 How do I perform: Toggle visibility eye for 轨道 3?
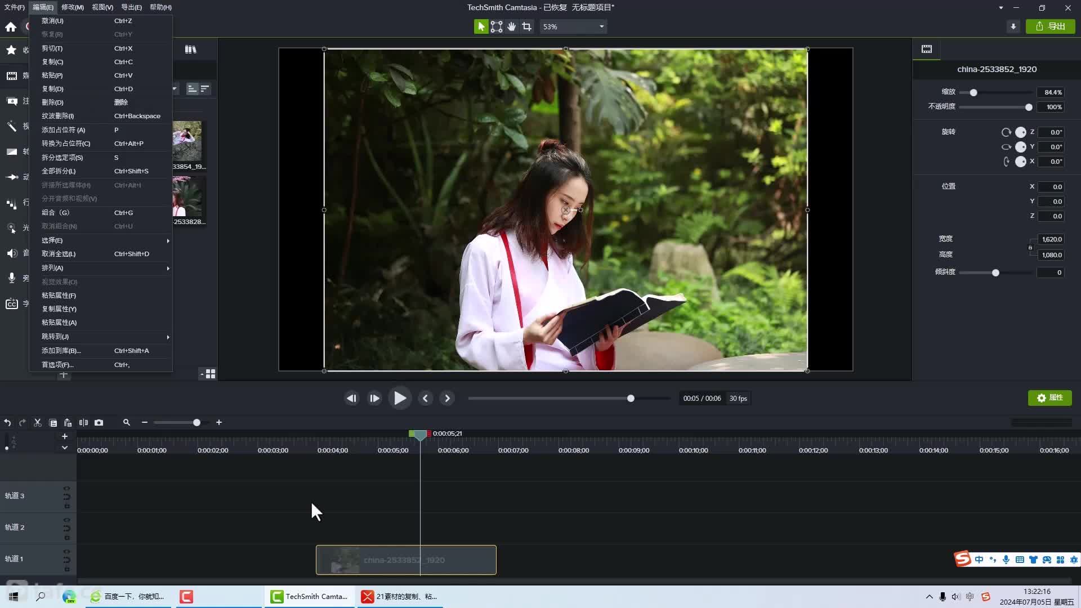click(66, 488)
